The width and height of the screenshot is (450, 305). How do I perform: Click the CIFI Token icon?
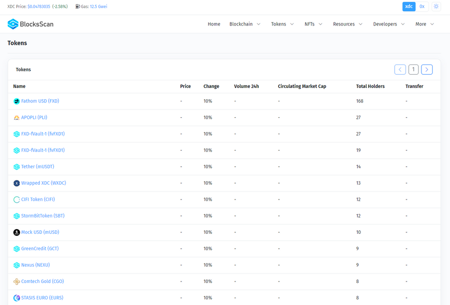16,200
